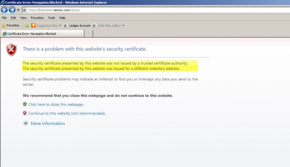Open the Help menu
This screenshot has height=167, width=290.
[62, 18]
